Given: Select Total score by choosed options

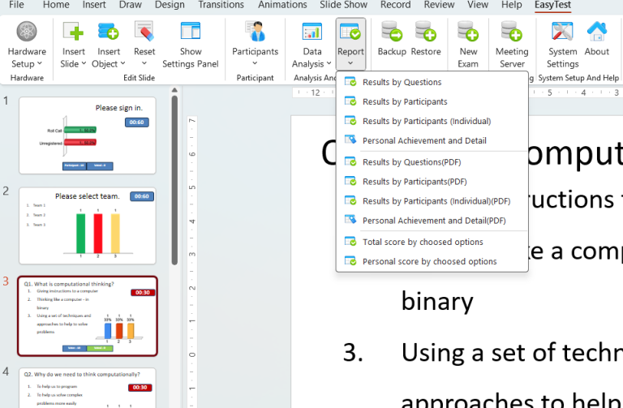Looking at the screenshot, I should coord(432,242).
